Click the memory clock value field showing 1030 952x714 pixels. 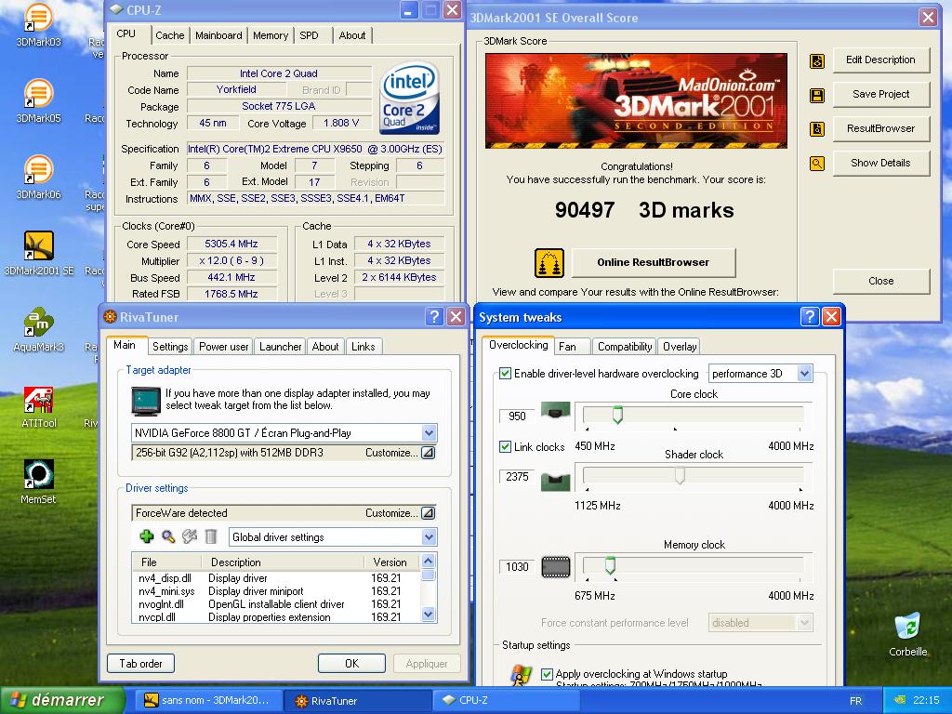pyautogui.click(x=517, y=566)
